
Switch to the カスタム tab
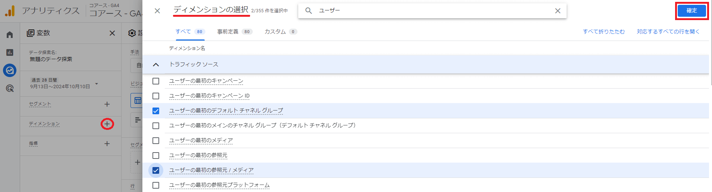pyautogui.click(x=280, y=32)
